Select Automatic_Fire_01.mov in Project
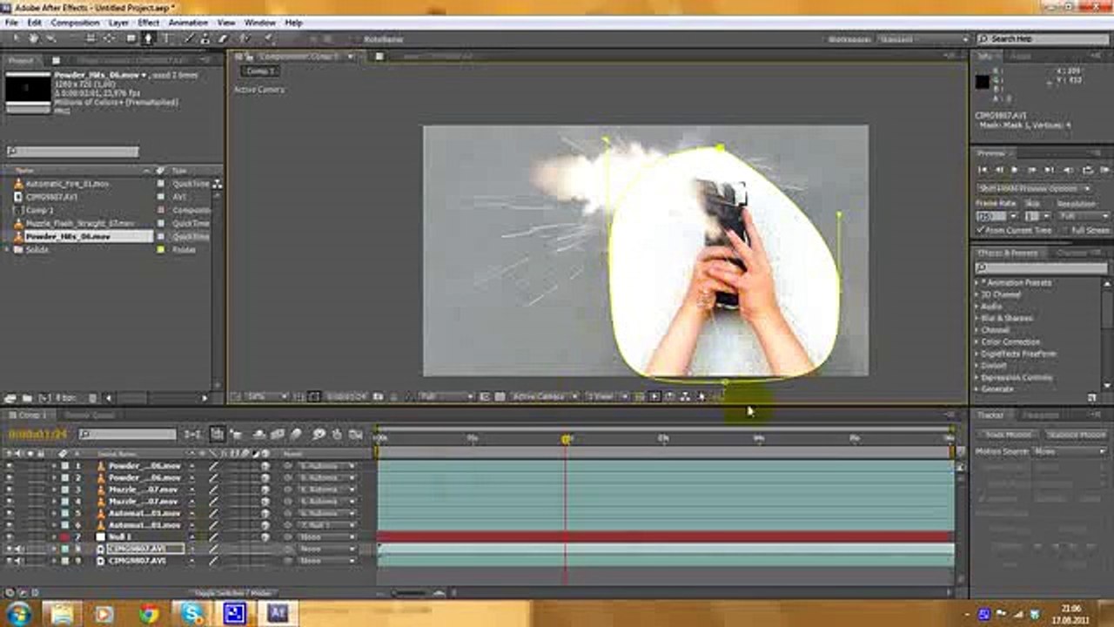 tap(68, 185)
